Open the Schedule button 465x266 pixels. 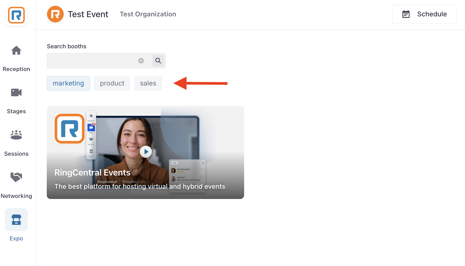click(x=425, y=14)
